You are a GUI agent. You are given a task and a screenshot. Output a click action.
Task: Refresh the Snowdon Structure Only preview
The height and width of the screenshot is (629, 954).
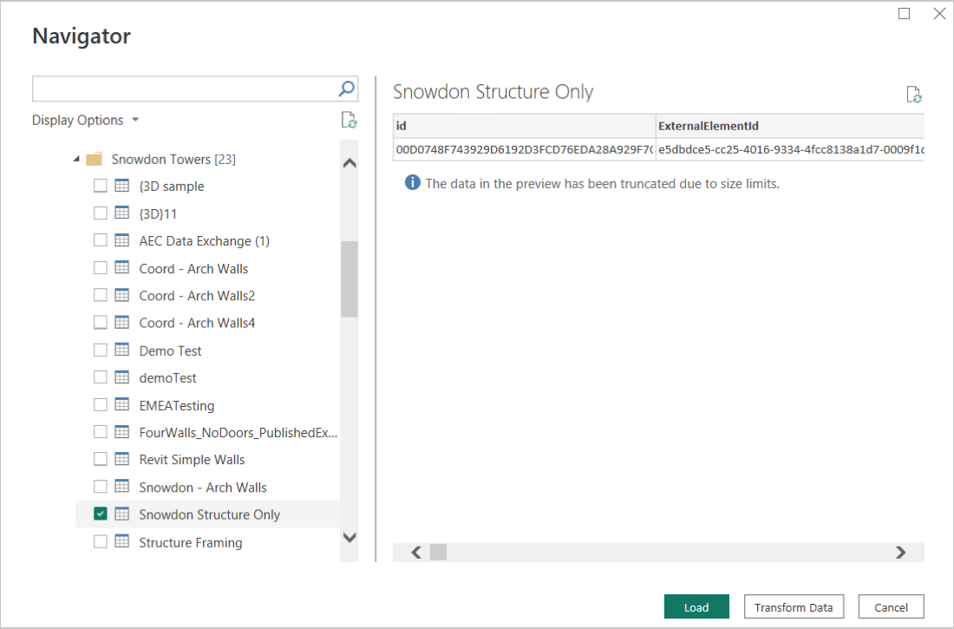(x=913, y=95)
